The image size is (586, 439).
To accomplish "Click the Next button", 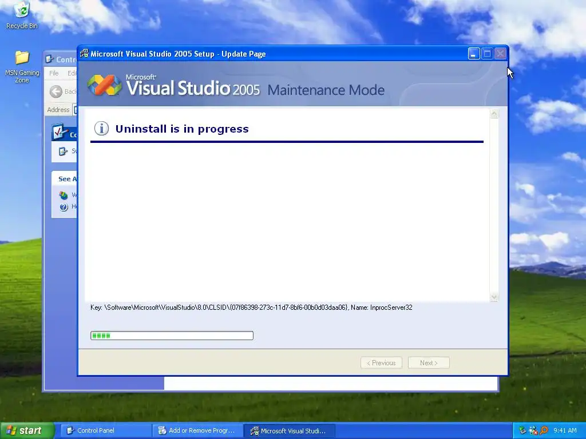I will pos(429,363).
